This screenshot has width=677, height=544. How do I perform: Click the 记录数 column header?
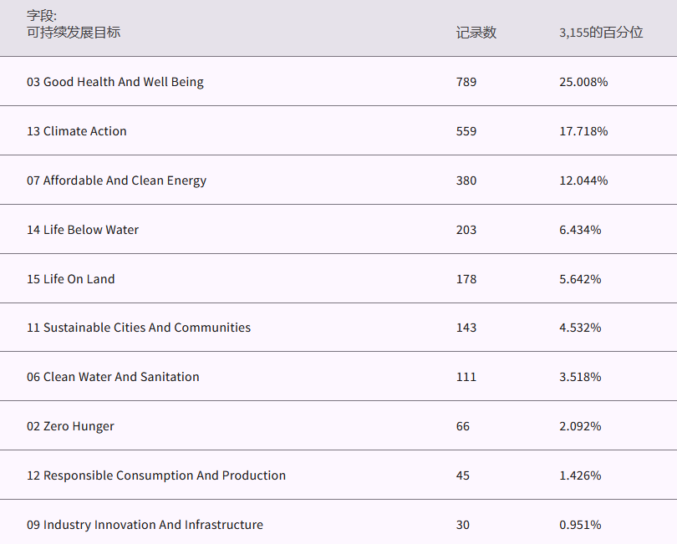point(476,33)
